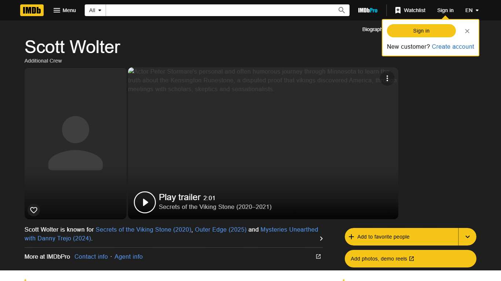The height and width of the screenshot is (281, 501).
Task: Click the external link icon beside Agent info
Action: click(x=318, y=256)
